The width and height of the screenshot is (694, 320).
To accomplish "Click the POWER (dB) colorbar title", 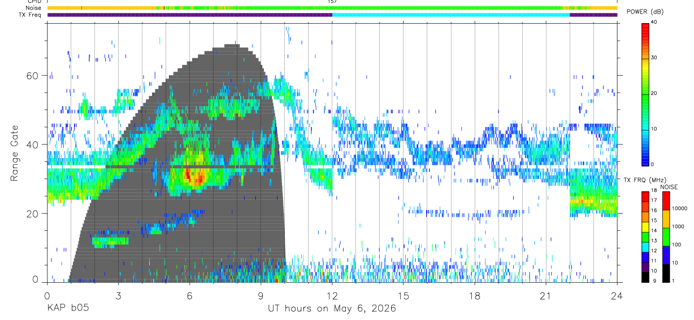I will (x=645, y=12).
